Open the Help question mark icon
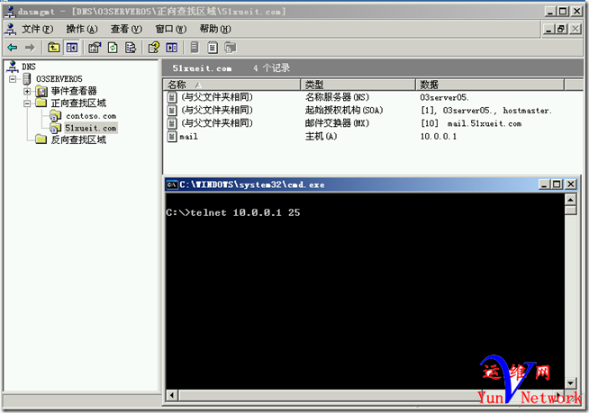Screen dimensions: 589x413 tap(154, 48)
